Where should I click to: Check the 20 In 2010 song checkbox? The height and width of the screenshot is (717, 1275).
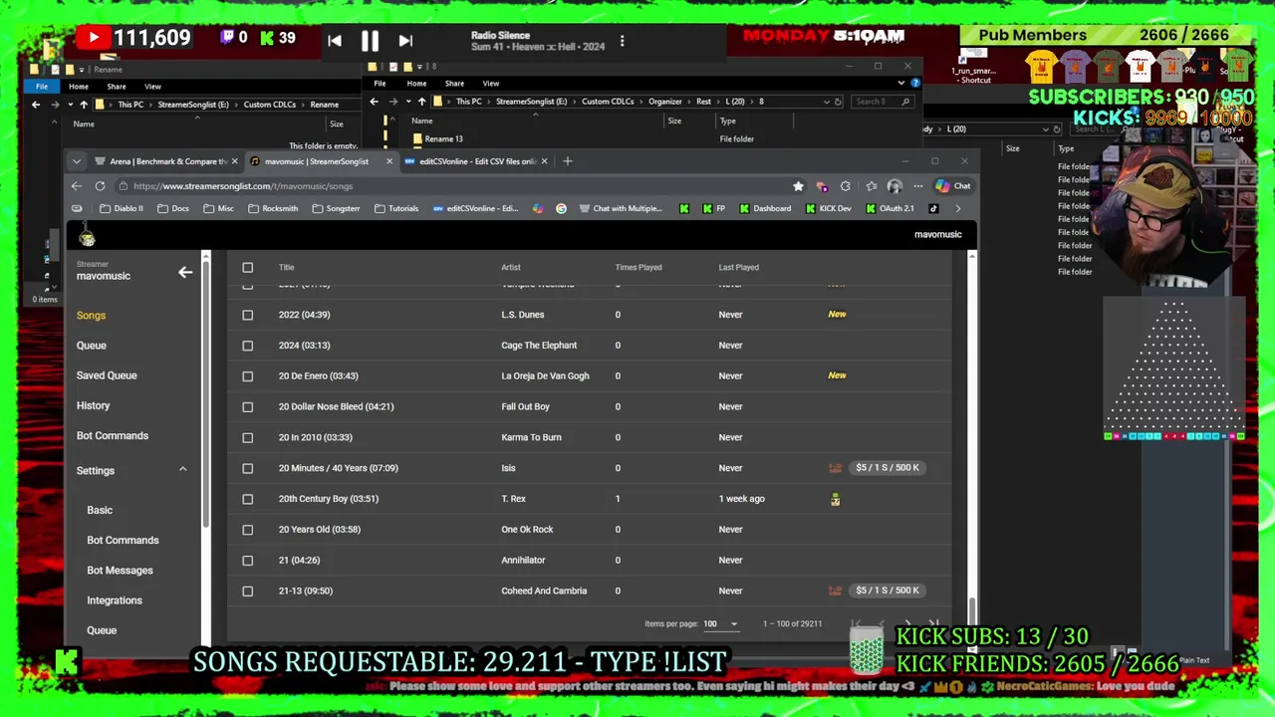click(x=248, y=437)
